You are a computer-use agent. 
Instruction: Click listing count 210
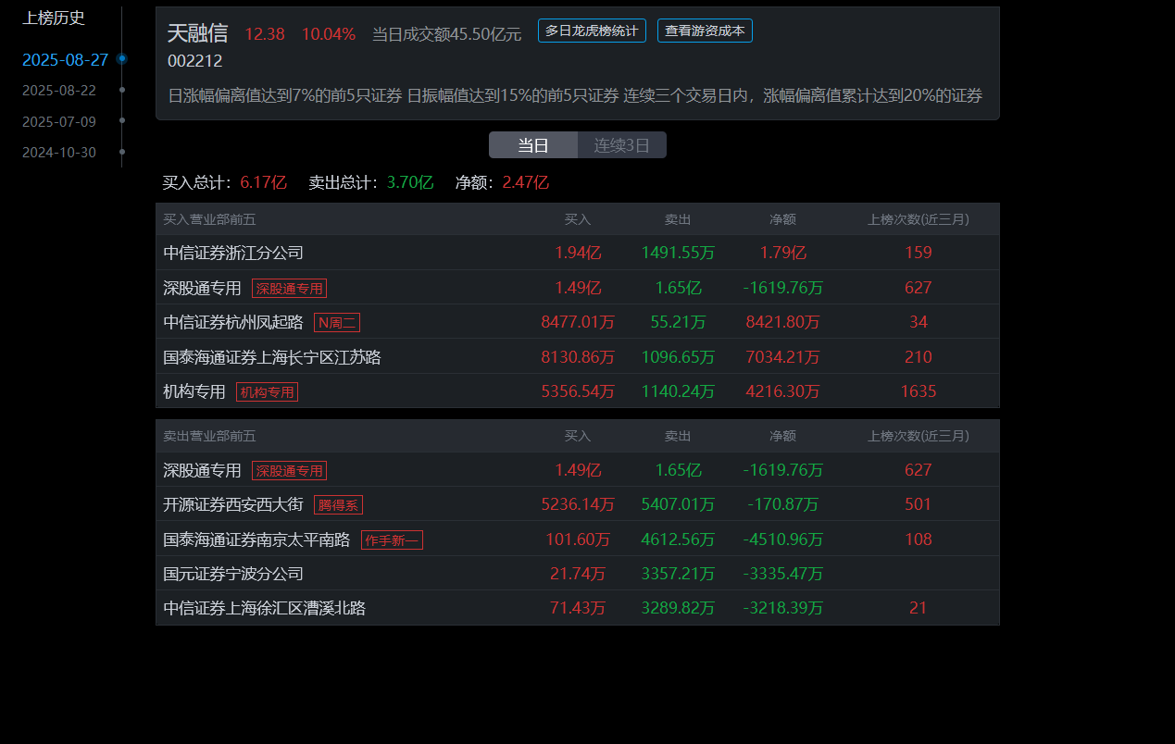coord(919,357)
